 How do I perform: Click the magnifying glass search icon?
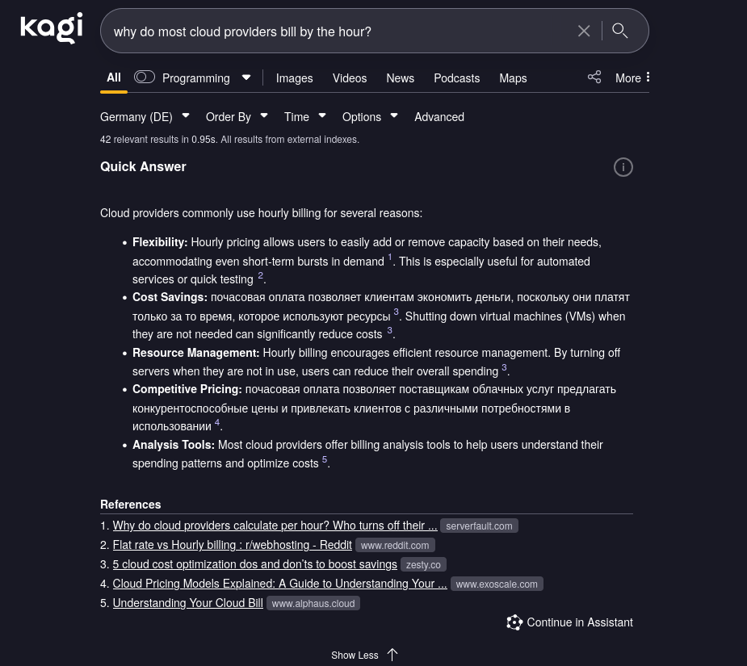coord(620,31)
